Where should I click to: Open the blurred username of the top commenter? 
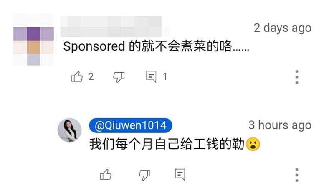pos(114,26)
